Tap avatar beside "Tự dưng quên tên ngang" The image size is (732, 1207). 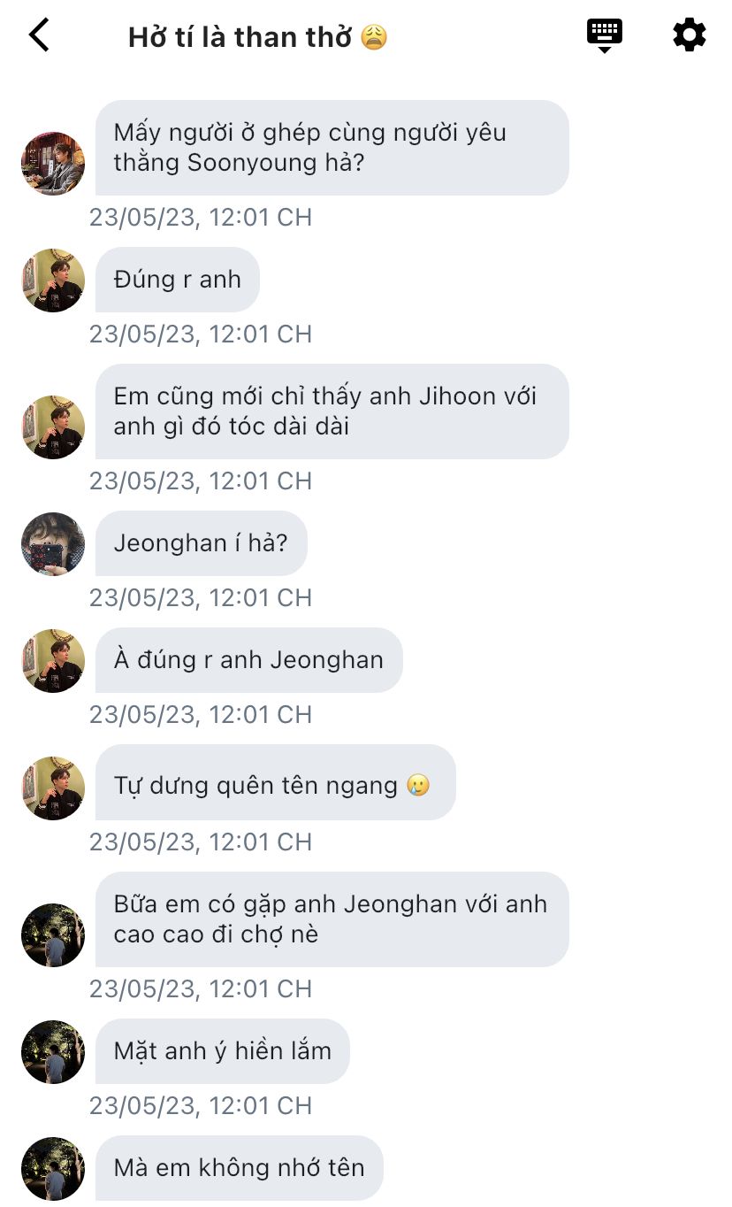[53, 788]
